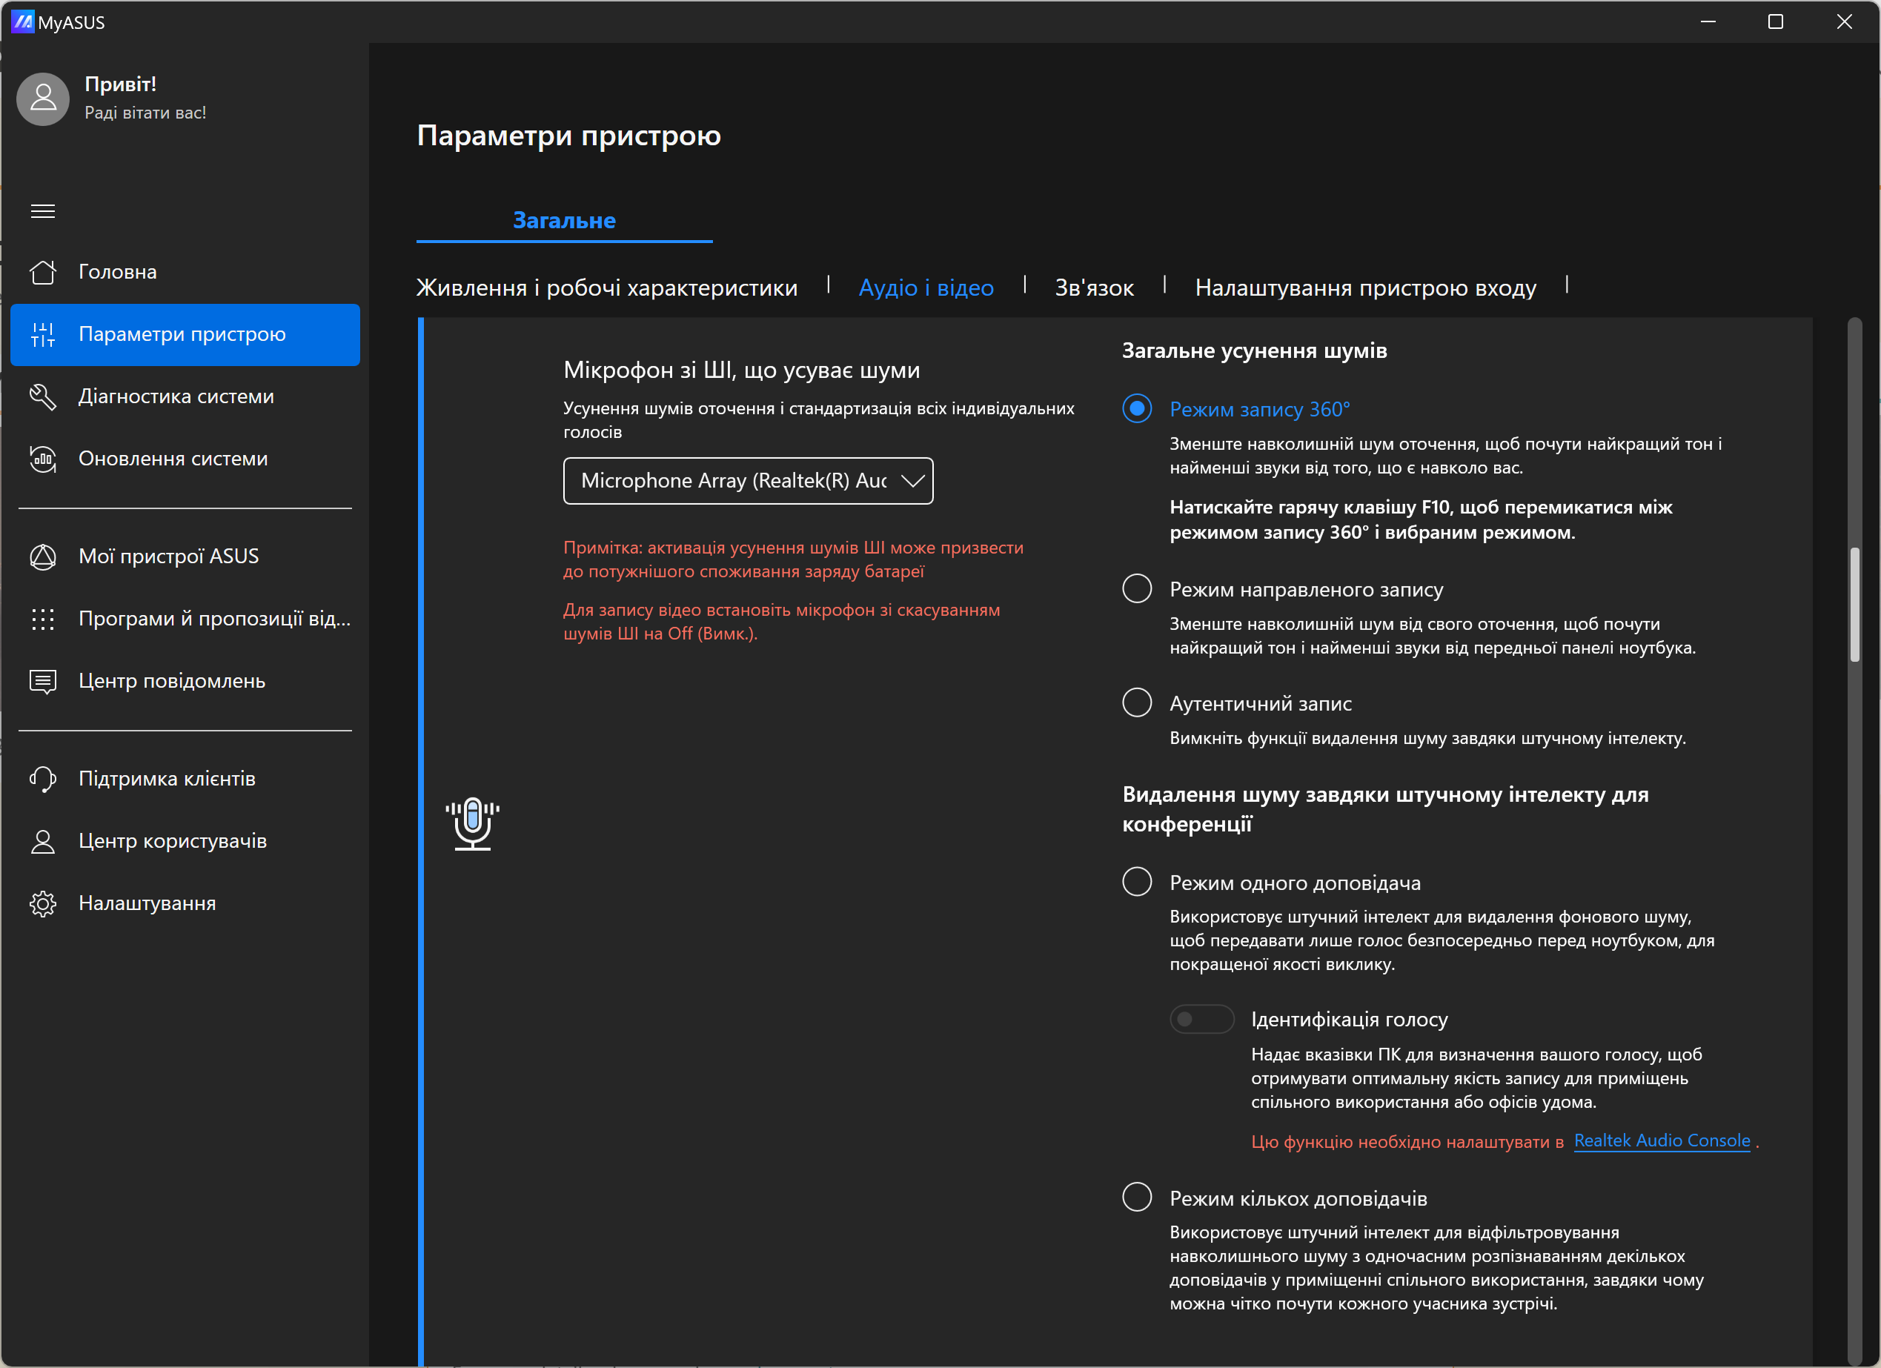The height and width of the screenshot is (1368, 1881).
Task: Open Центр користувачів page
Action: [x=185, y=842]
